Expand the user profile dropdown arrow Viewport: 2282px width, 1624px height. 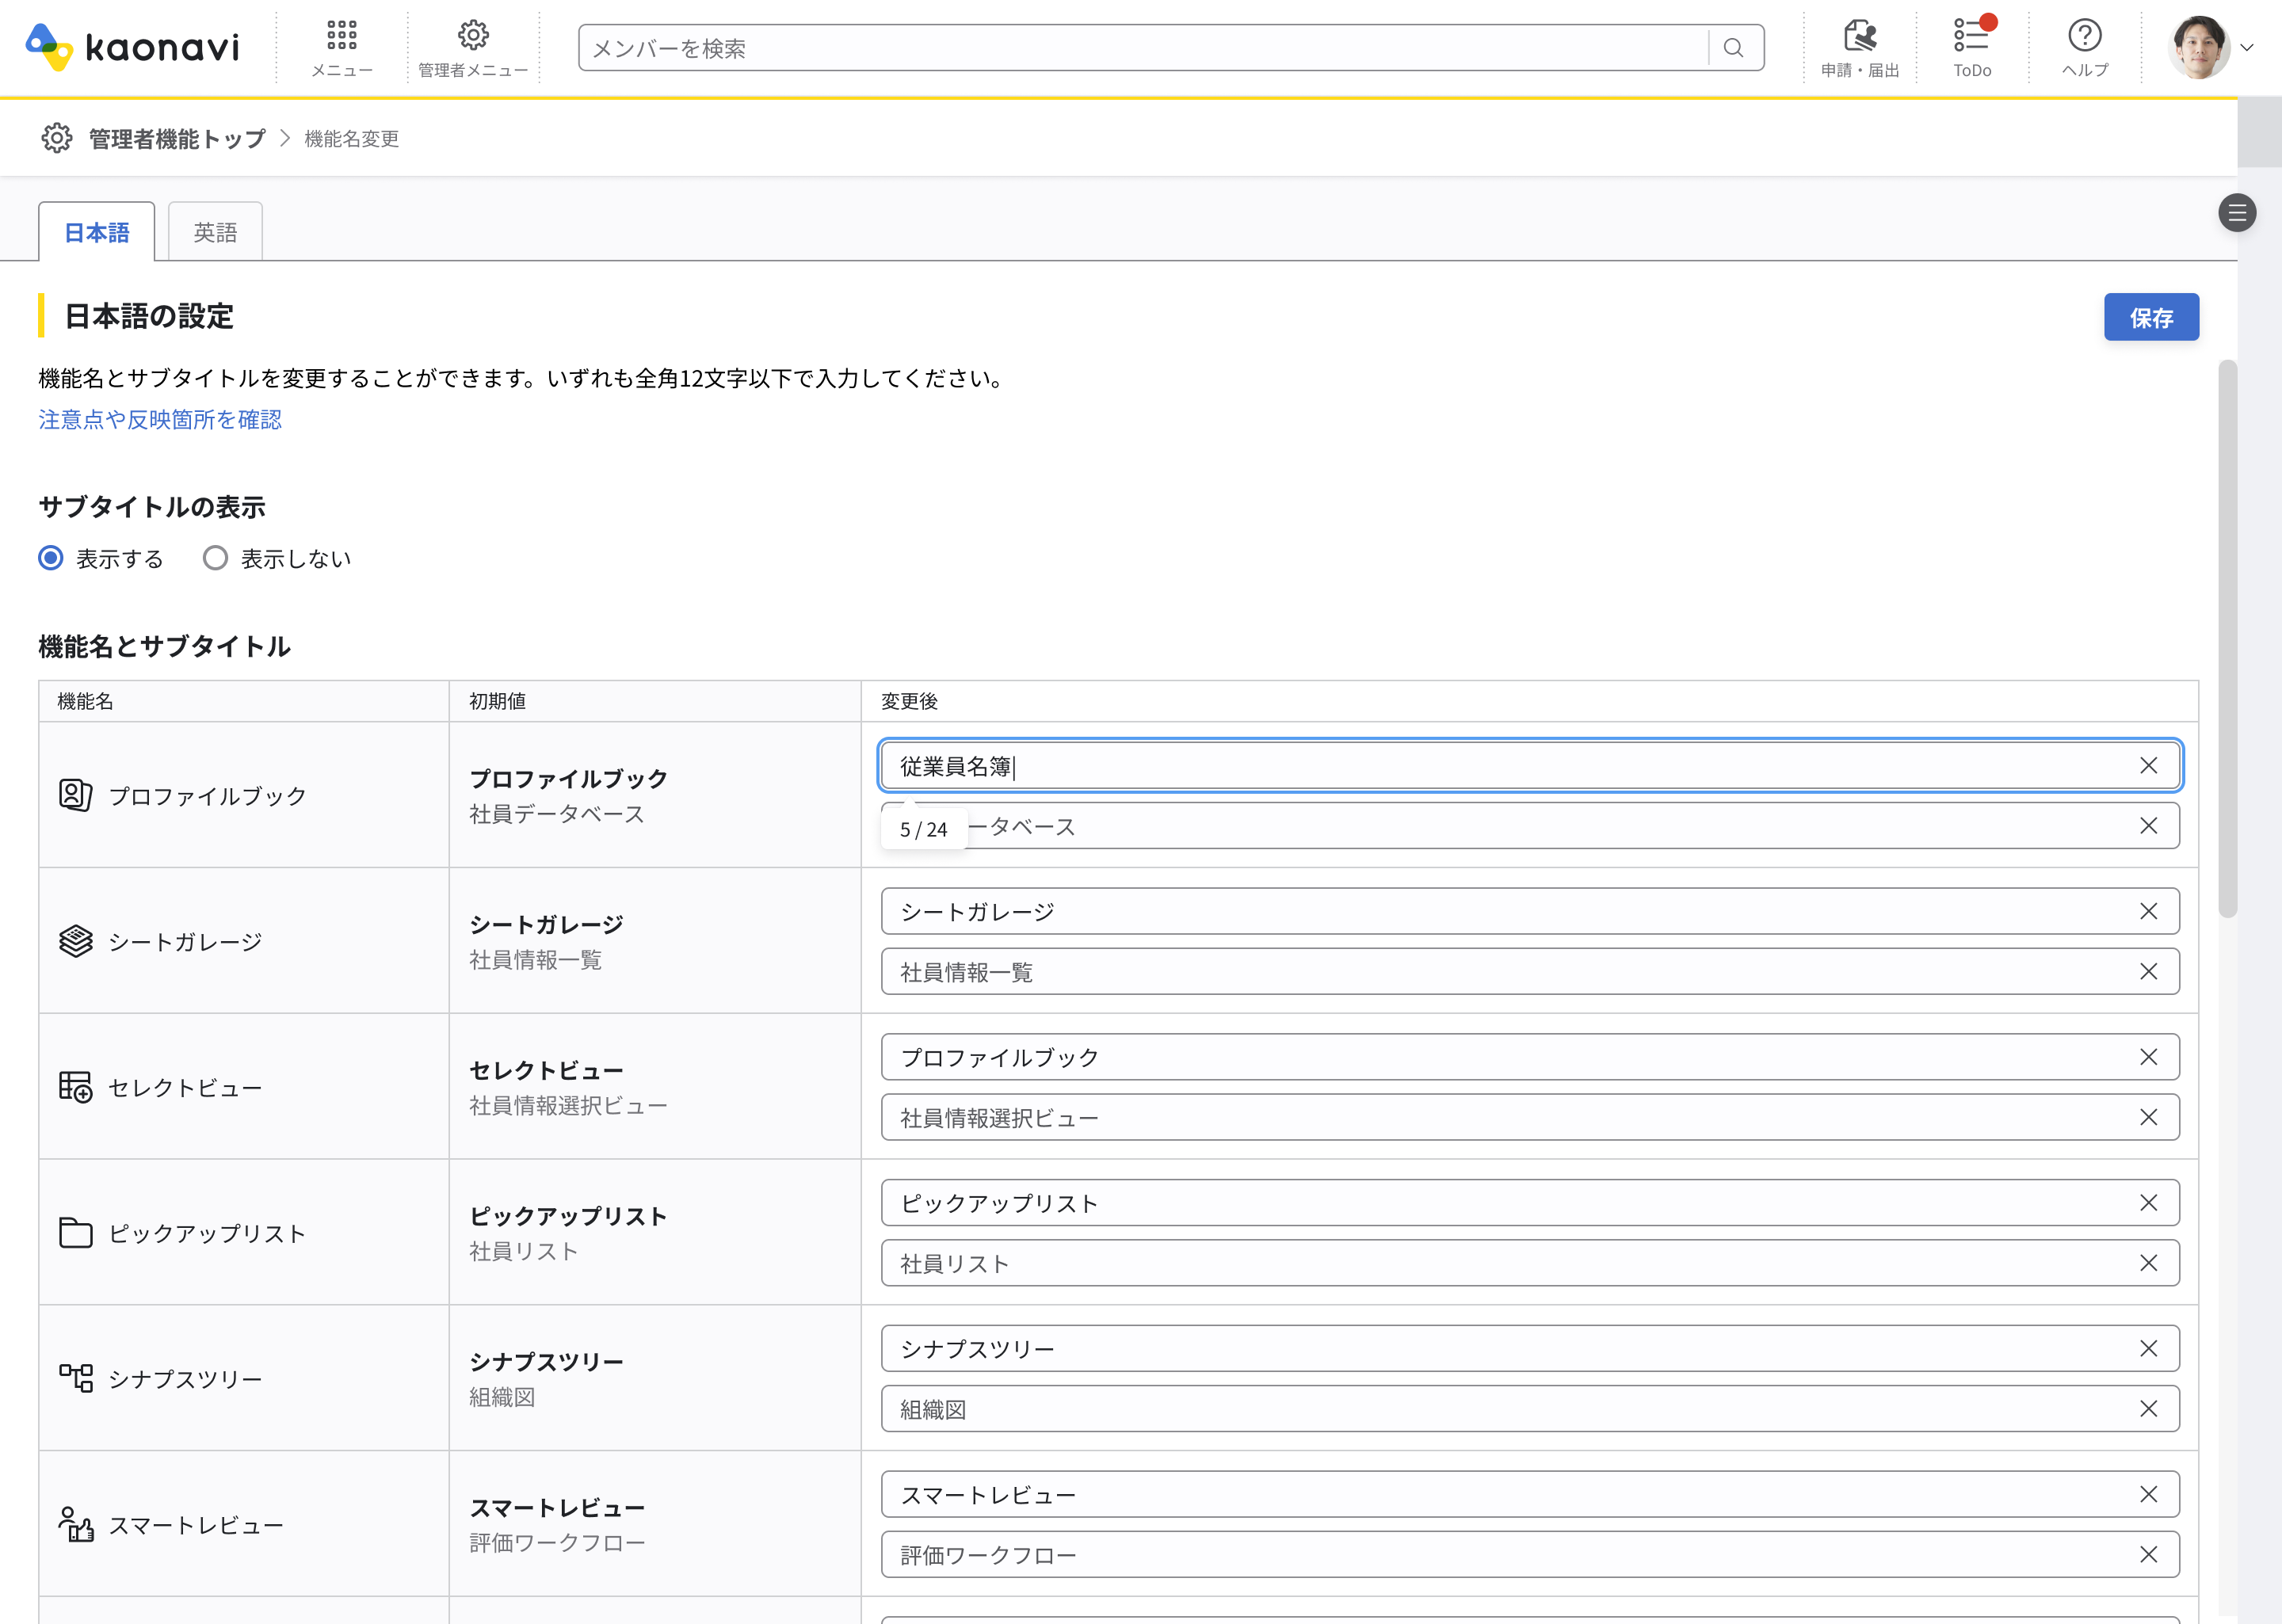pyautogui.click(x=2247, y=48)
